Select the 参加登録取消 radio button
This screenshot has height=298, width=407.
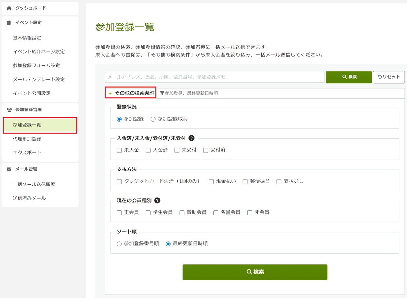click(x=153, y=119)
